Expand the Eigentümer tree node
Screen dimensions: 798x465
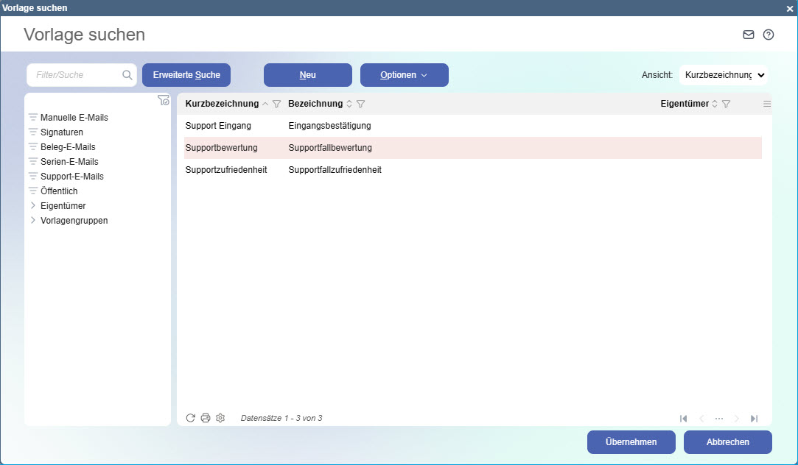click(x=33, y=206)
